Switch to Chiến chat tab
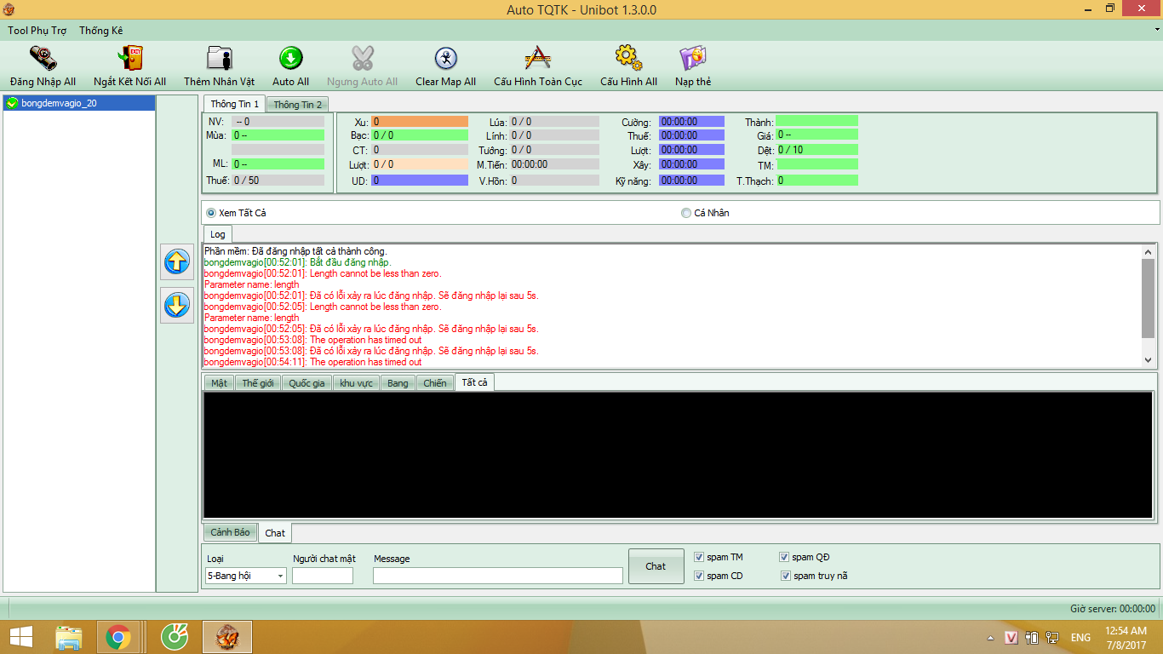 click(x=435, y=383)
